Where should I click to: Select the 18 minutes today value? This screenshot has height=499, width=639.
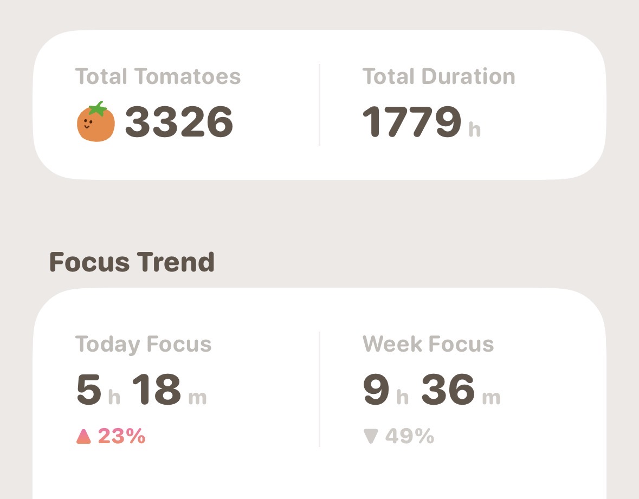coord(157,390)
